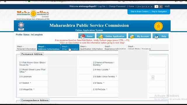
Task: Open Step4 Qualification Information tab
Action: [91, 48]
